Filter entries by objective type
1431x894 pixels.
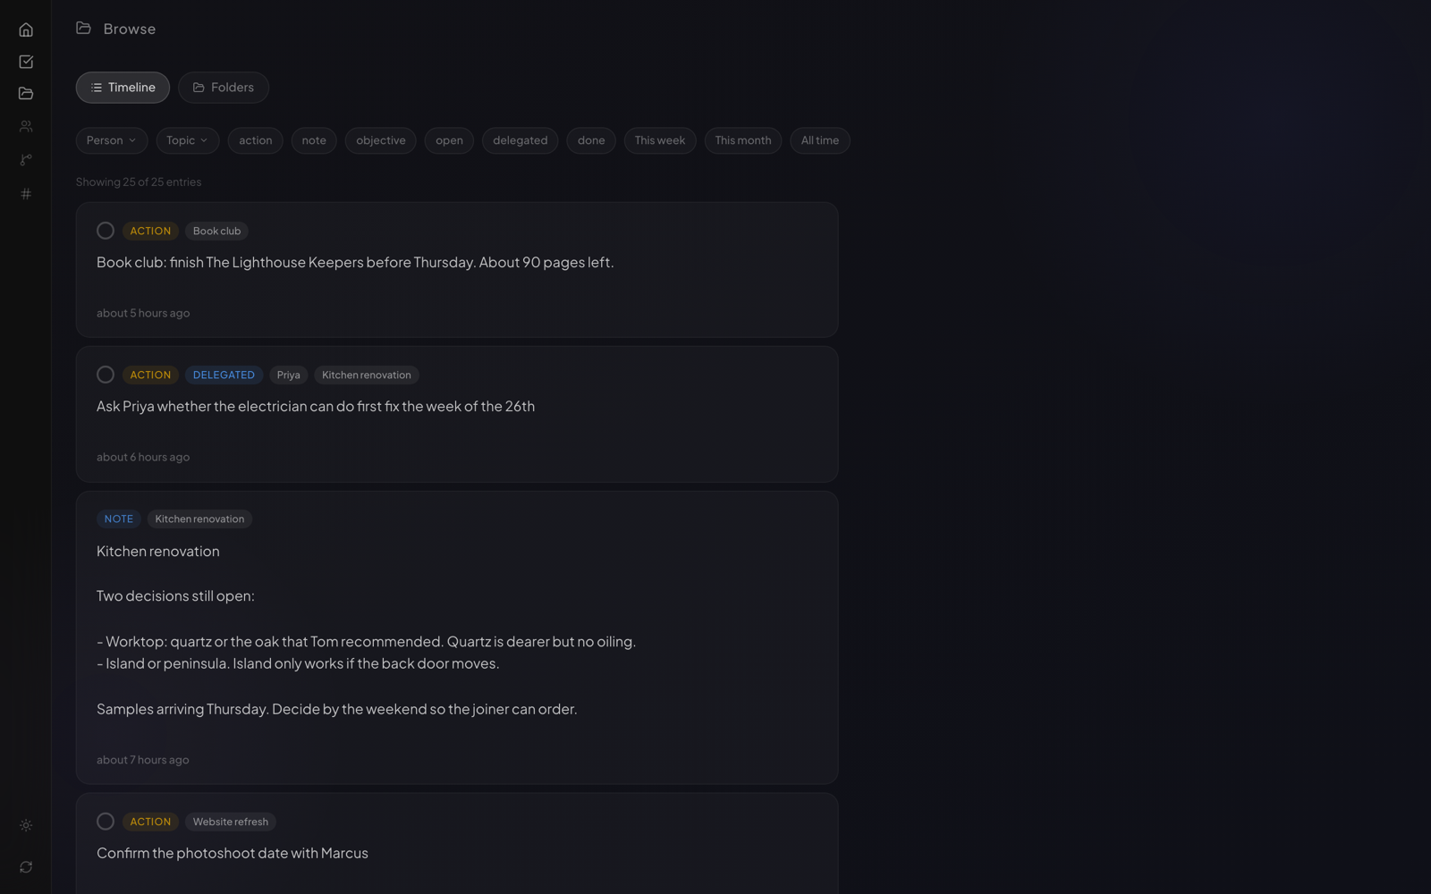tap(381, 140)
